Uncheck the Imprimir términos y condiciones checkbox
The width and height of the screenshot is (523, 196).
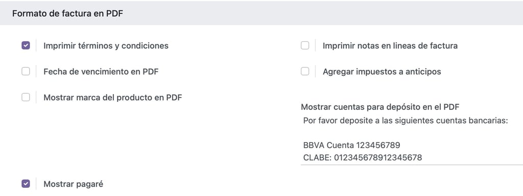tap(26, 45)
